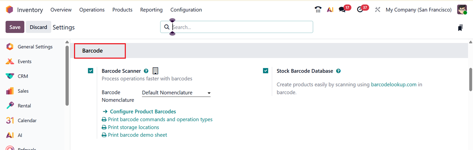Disable the Barcode Scanner checkbox
The width and height of the screenshot is (473, 150).
coord(91,71)
